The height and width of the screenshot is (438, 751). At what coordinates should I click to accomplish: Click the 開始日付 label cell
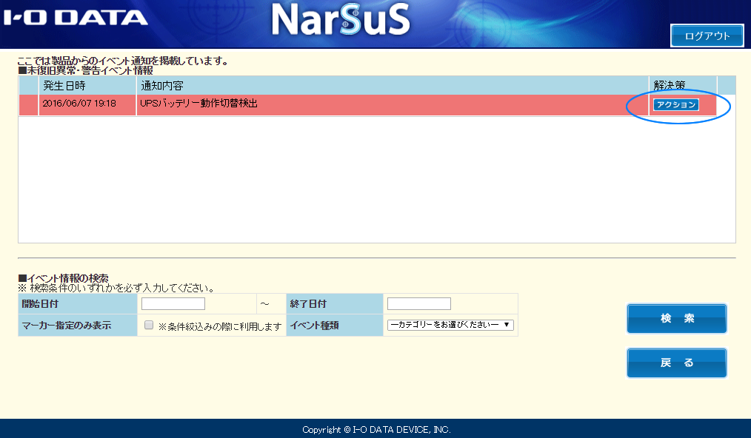click(78, 304)
